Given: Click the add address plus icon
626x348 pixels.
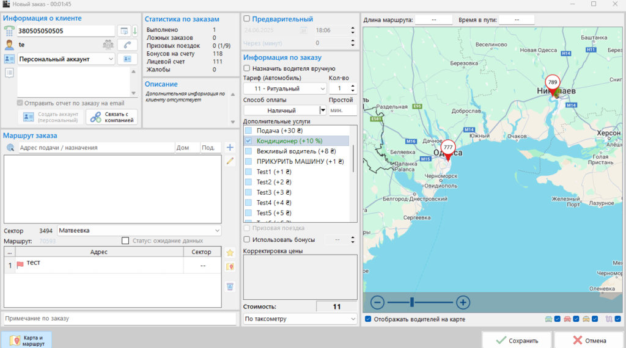Looking at the screenshot, I should point(230,147).
